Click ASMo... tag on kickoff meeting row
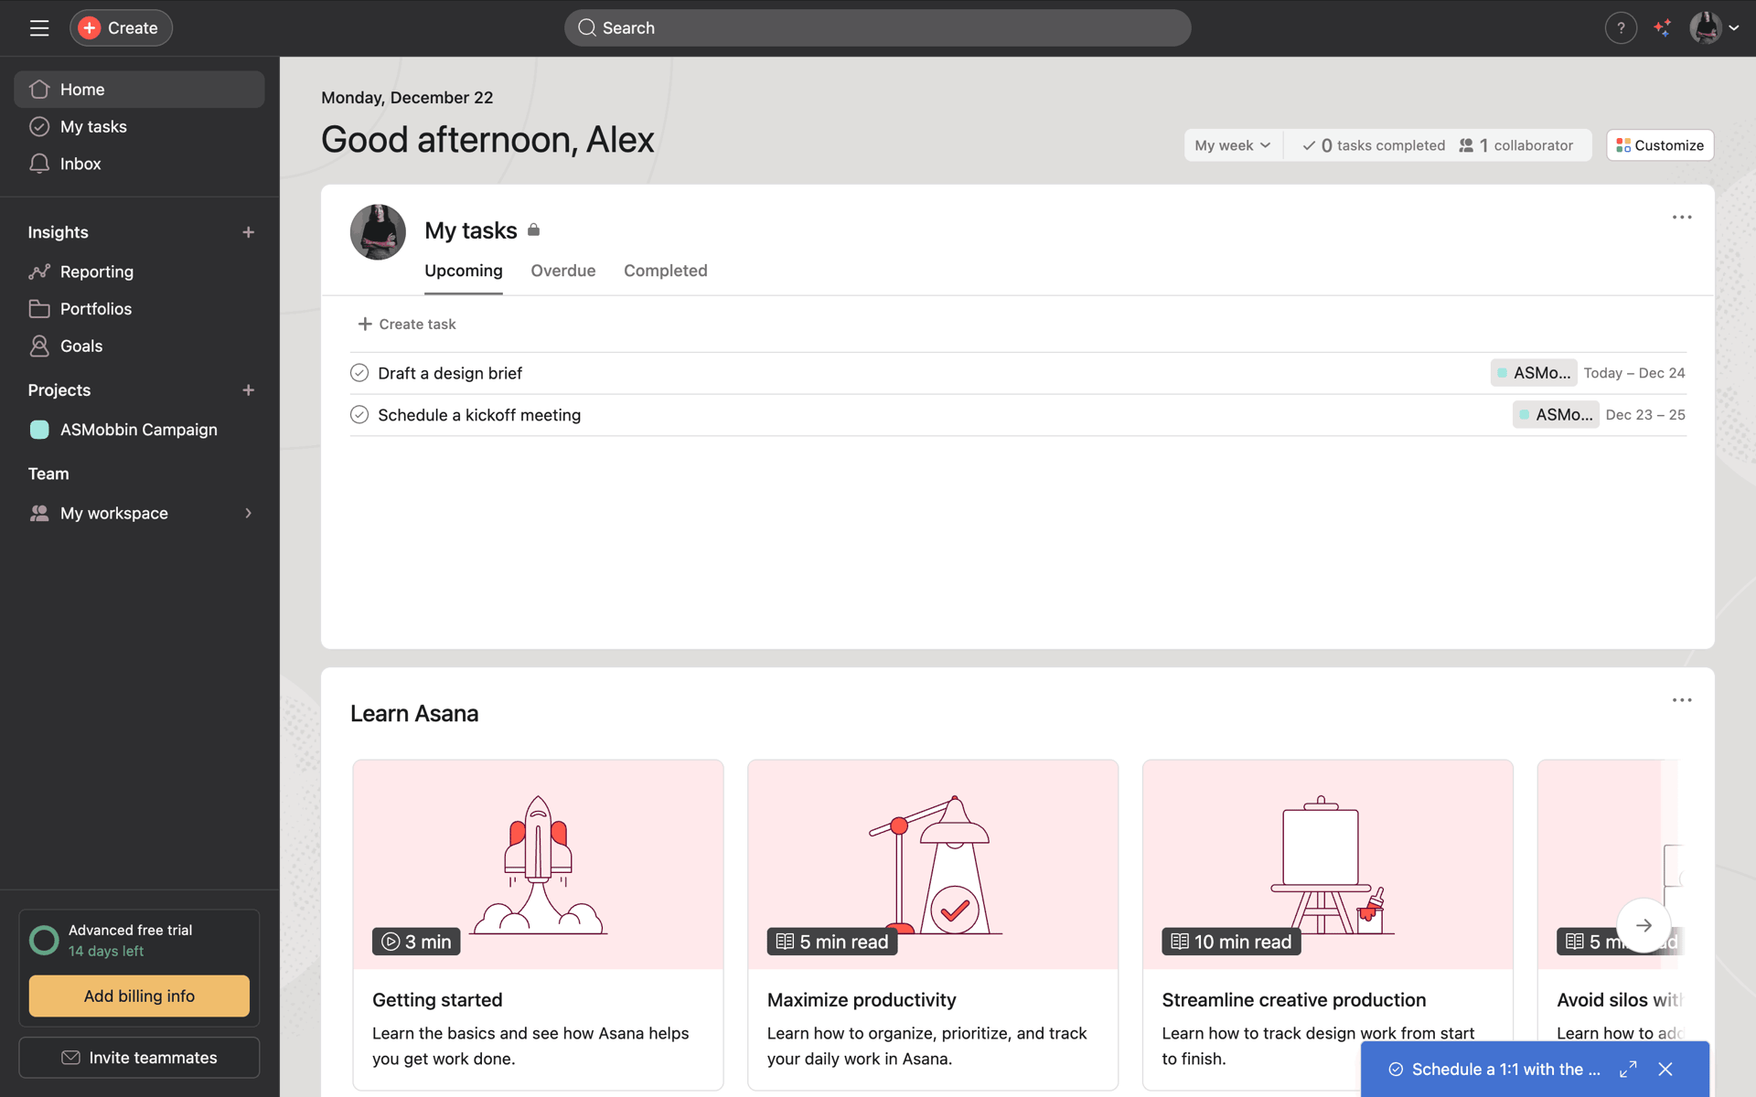This screenshot has height=1097, width=1756. click(x=1556, y=415)
